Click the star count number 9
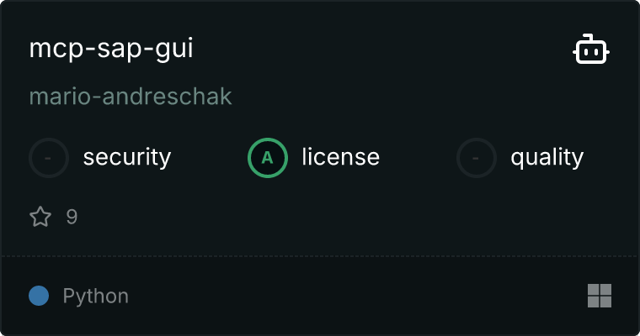This screenshot has width=640, height=336. (72, 217)
